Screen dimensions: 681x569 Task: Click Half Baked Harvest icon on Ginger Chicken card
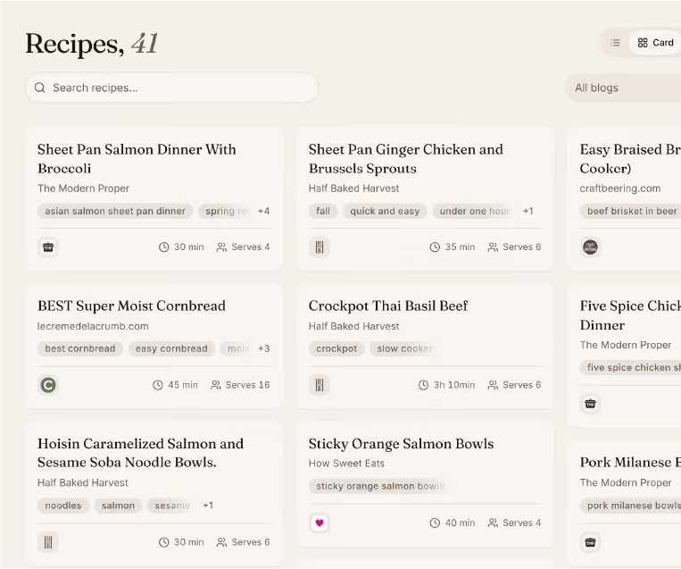[x=320, y=247]
